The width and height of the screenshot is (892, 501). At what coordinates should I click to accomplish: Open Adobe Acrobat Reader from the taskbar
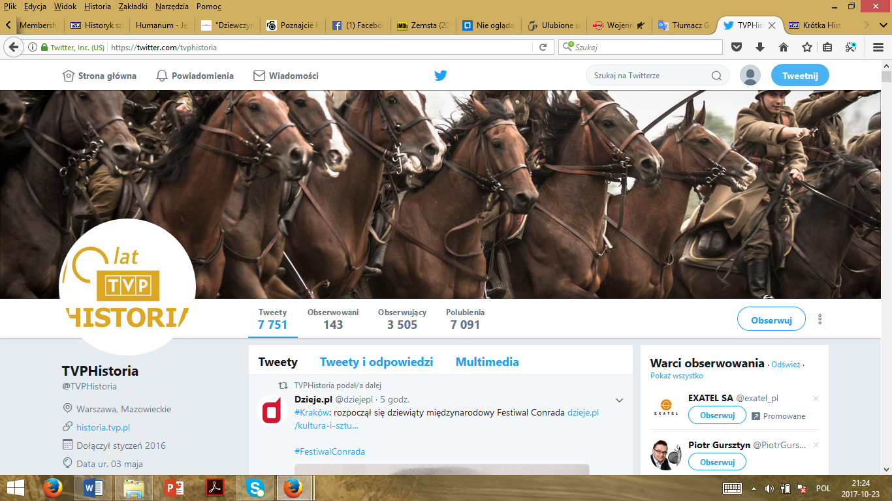pos(215,488)
